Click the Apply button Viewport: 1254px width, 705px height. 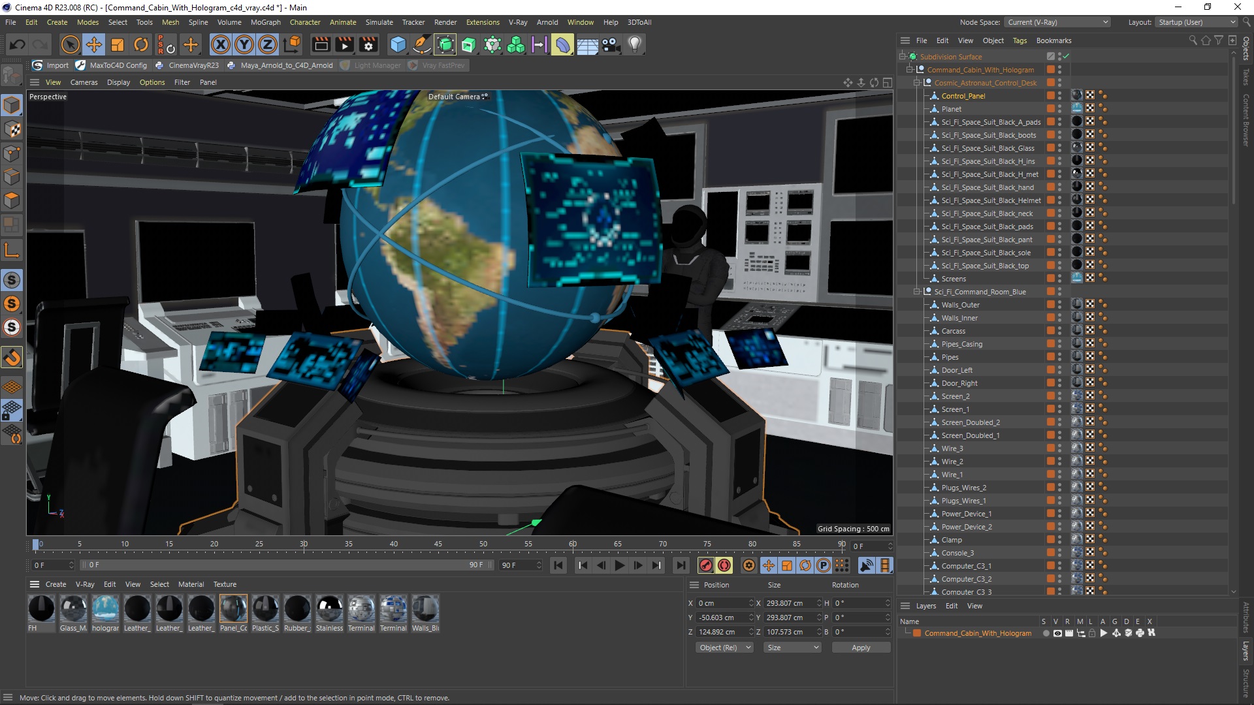point(860,648)
